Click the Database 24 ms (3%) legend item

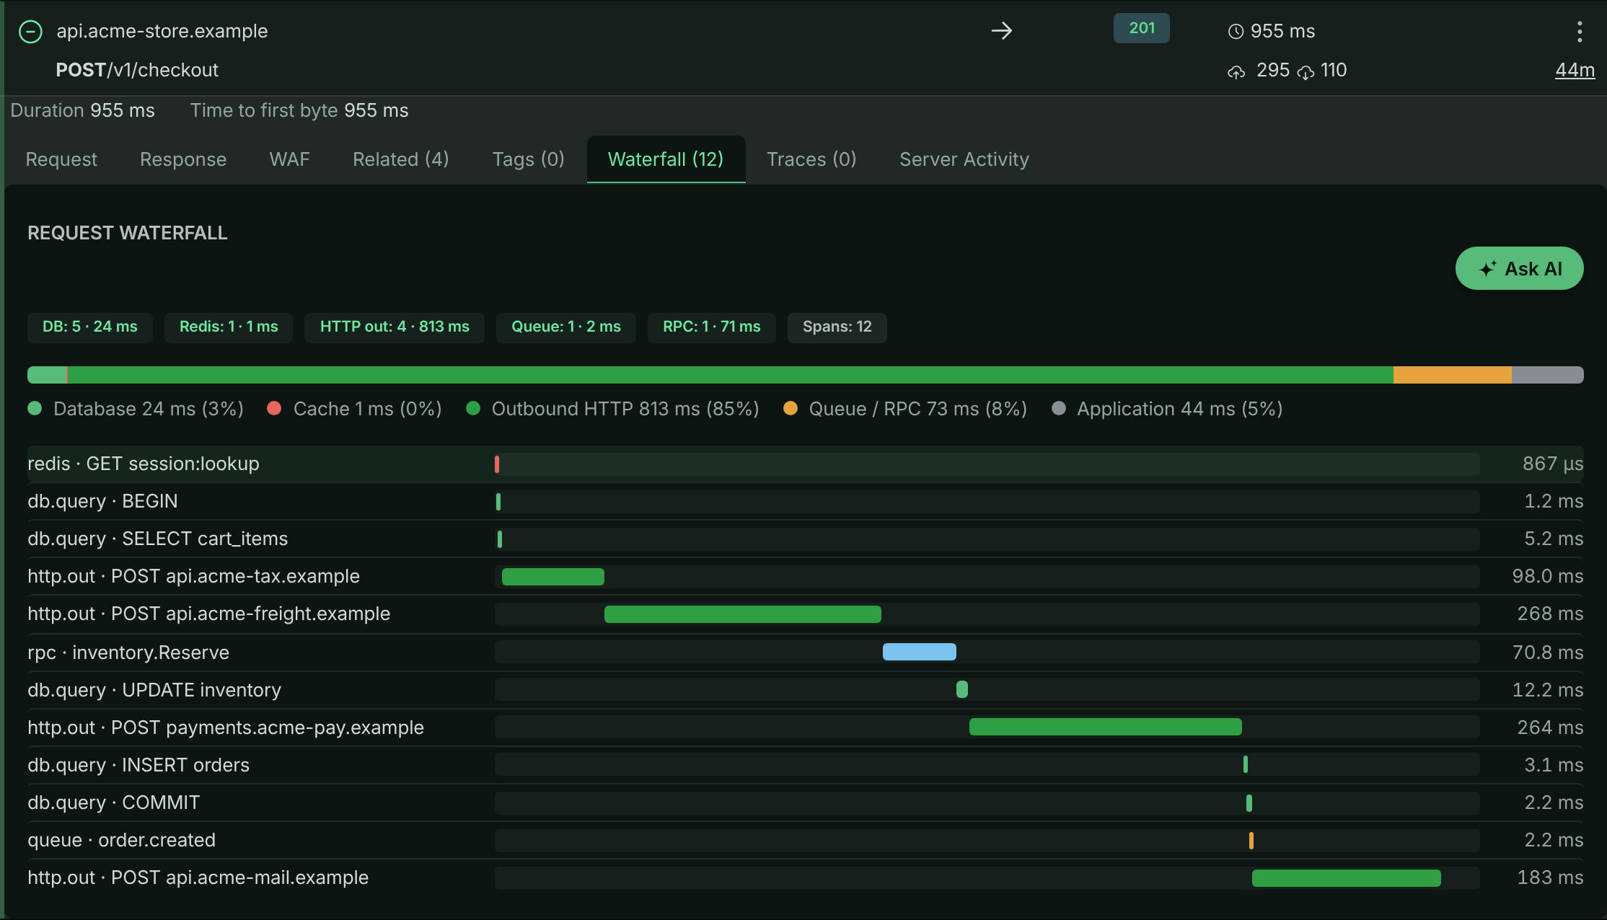[136, 409]
